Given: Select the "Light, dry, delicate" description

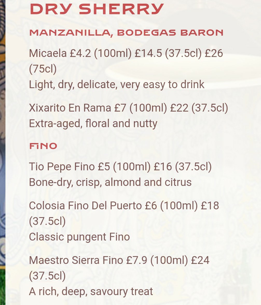Looking at the screenshot, I should click(116, 85).
